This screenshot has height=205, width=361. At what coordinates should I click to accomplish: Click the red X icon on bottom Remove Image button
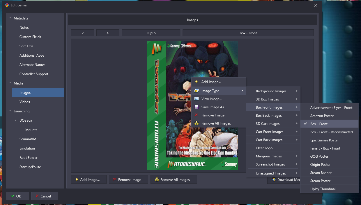114,179
